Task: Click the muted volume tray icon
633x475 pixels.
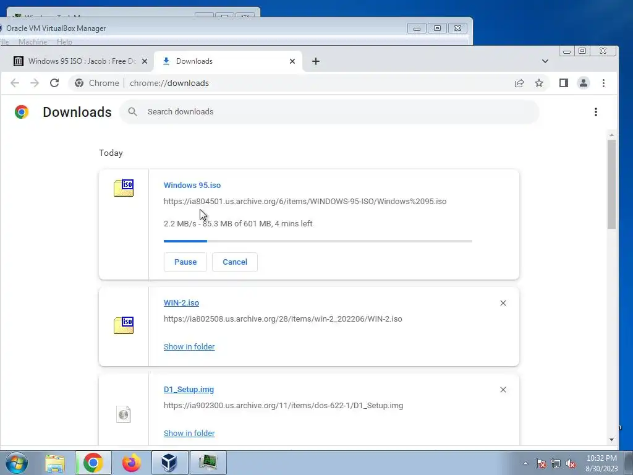Action: 571,464
